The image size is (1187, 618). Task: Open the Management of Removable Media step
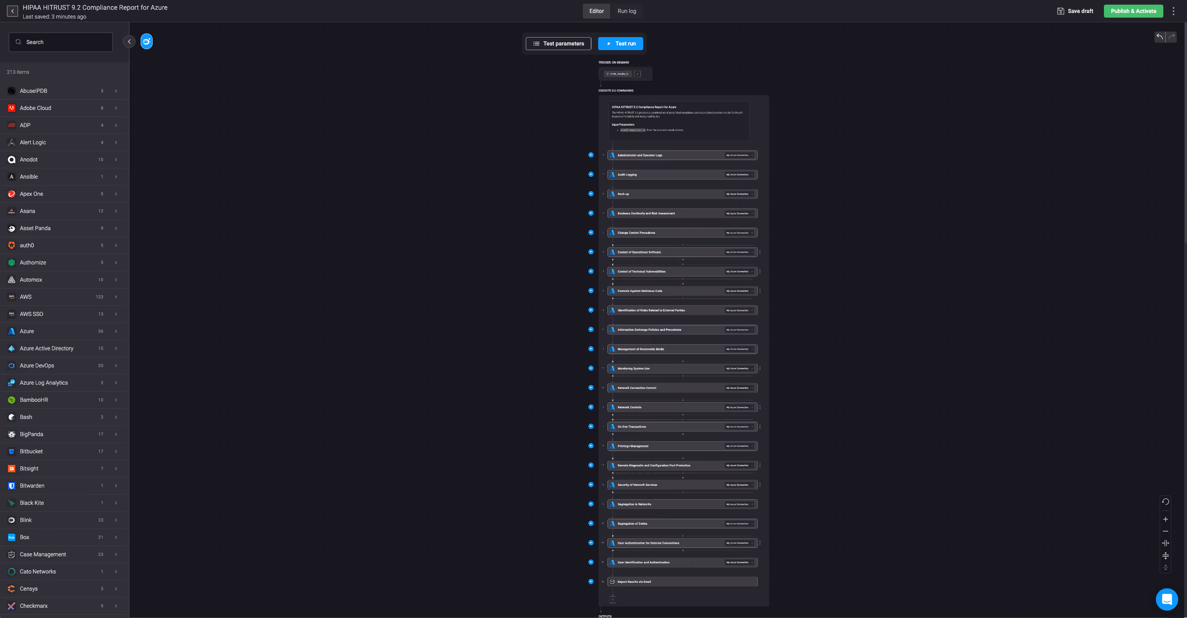click(x=682, y=349)
